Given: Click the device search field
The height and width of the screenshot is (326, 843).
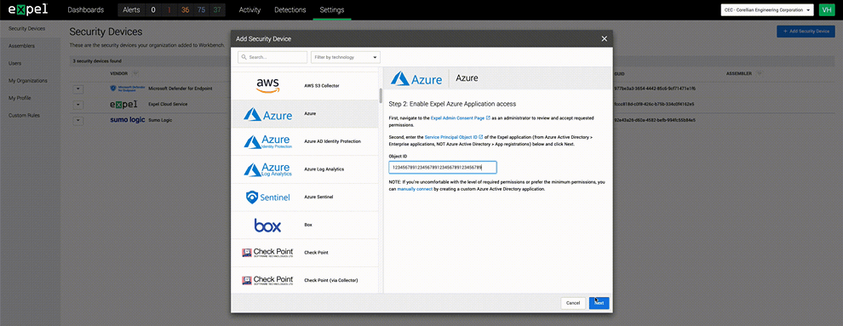Looking at the screenshot, I should click(272, 57).
